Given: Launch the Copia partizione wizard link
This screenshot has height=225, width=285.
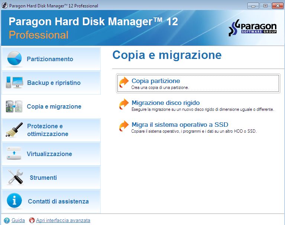Looking at the screenshot, I should point(156,81).
